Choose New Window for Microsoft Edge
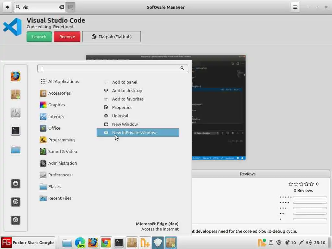332x249 pixels. (138, 124)
